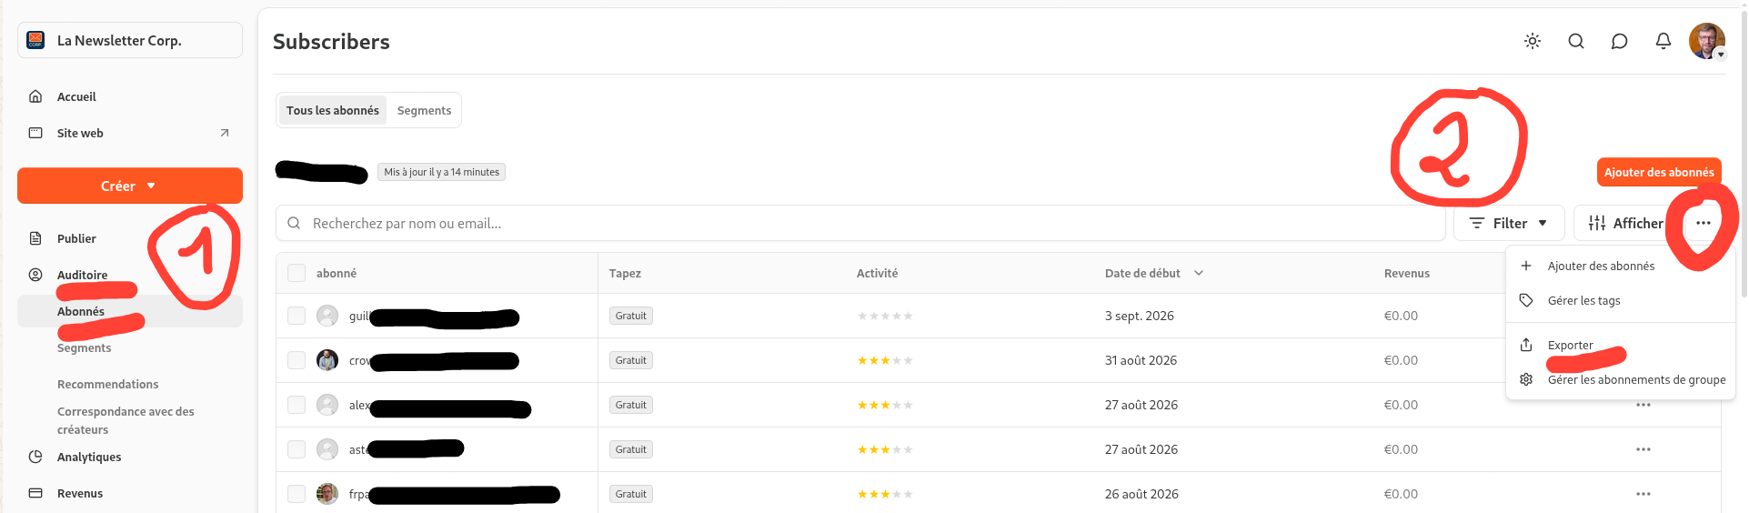Image resolution: width=1749 pixels, height=513 pixels.
Task: Open the search magnifier icon in header
Action: (x=1576, y=41)
